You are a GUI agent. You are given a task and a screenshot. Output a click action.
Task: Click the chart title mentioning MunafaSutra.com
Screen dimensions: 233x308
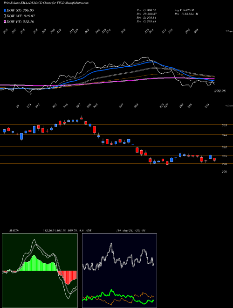tap(46, 3)
